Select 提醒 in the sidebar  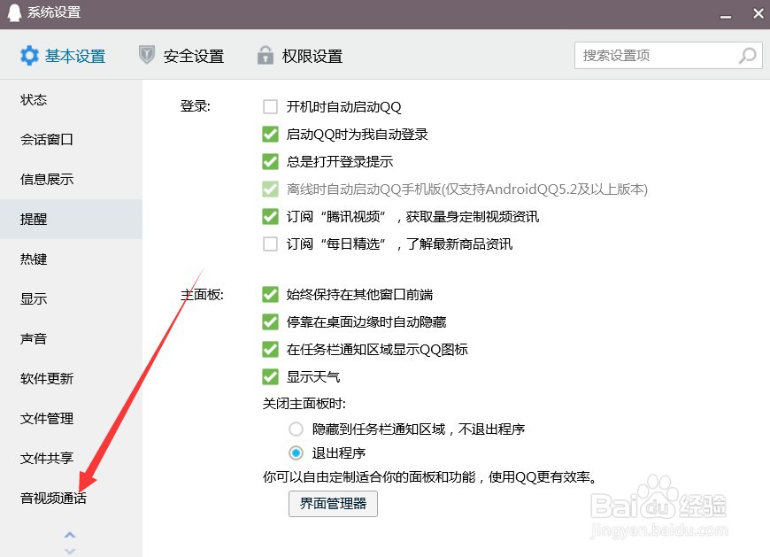click(71, 219)
